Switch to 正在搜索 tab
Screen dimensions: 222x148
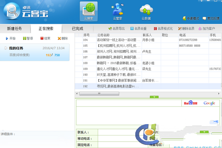click(x=46, y=28)
